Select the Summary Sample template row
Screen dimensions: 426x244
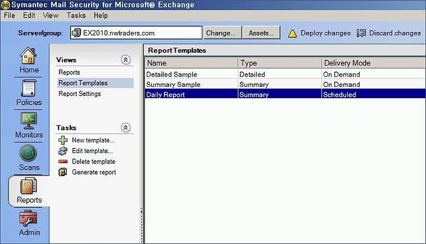click(285, 84)
